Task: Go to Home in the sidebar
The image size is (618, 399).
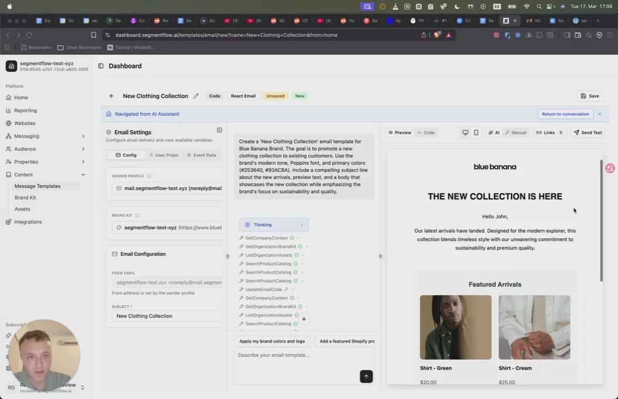Action: pos(21,98)
